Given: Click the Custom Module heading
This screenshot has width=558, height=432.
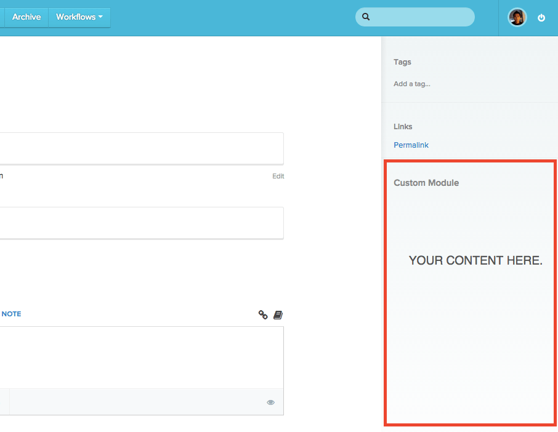Looking at the screenshot, I should [x=426, y=183].
